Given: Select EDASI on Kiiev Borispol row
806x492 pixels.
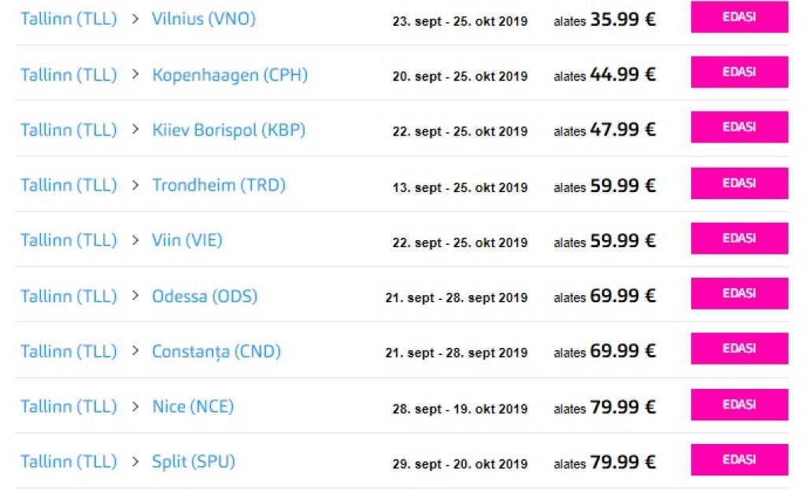Looking at the screenshot, I should (x=739, y=128).
